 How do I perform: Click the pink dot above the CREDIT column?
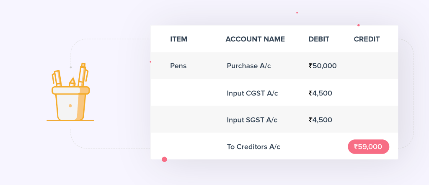359,25
